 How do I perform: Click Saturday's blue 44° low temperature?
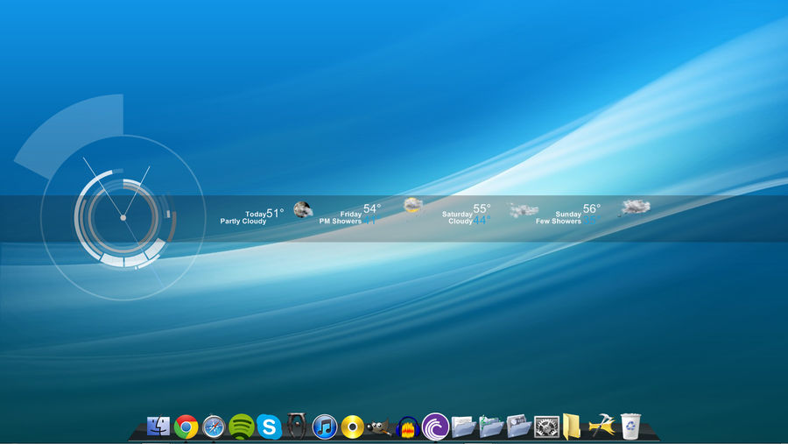pos(482,220)
